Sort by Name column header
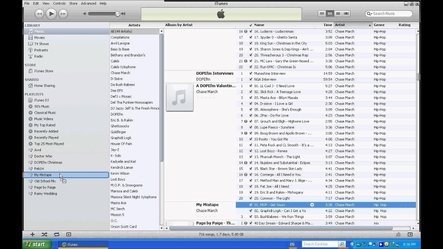The image size is (443, 249). [284, 25]
